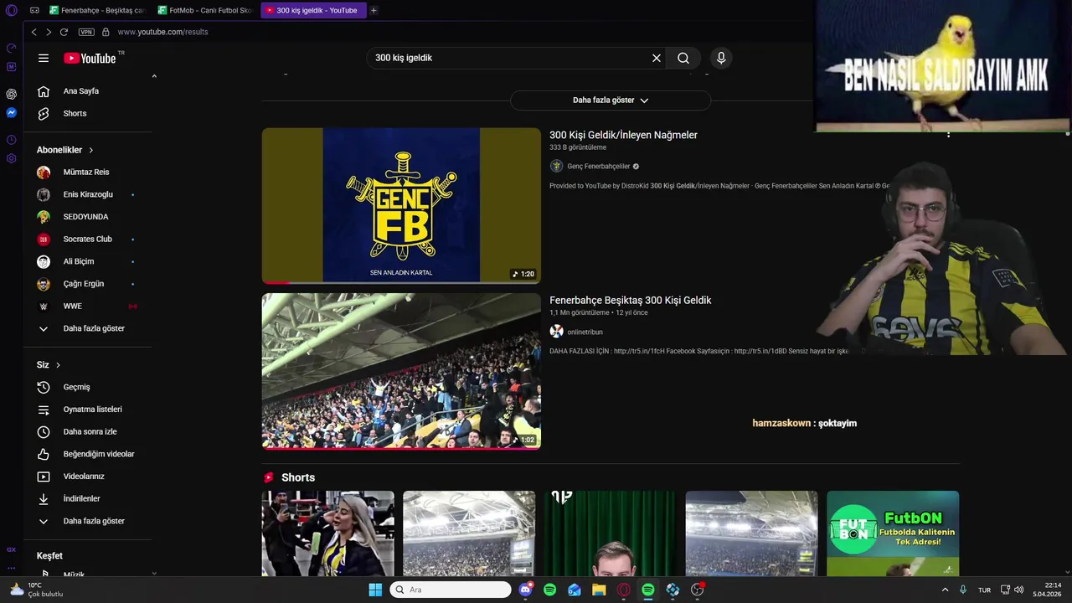Click the taskbar Ara search box
This screenshot has width=1072, height=603.
coord(451,590)
